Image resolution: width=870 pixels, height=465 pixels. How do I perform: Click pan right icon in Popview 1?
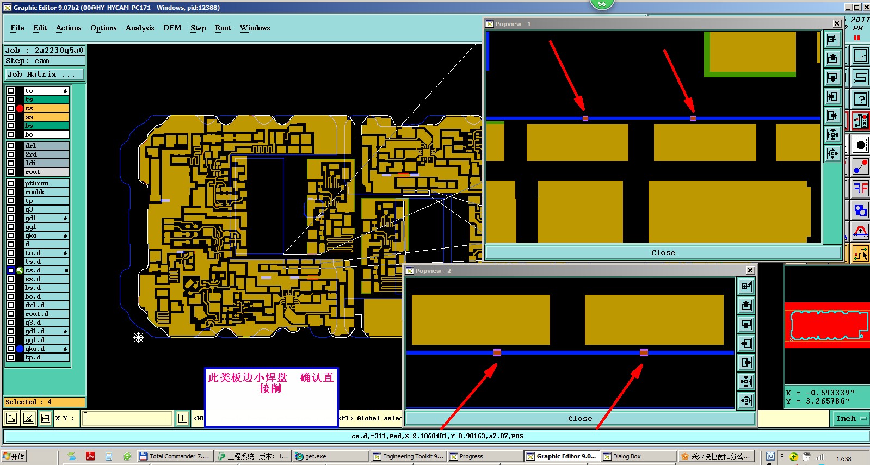click(x=832, y=116)
